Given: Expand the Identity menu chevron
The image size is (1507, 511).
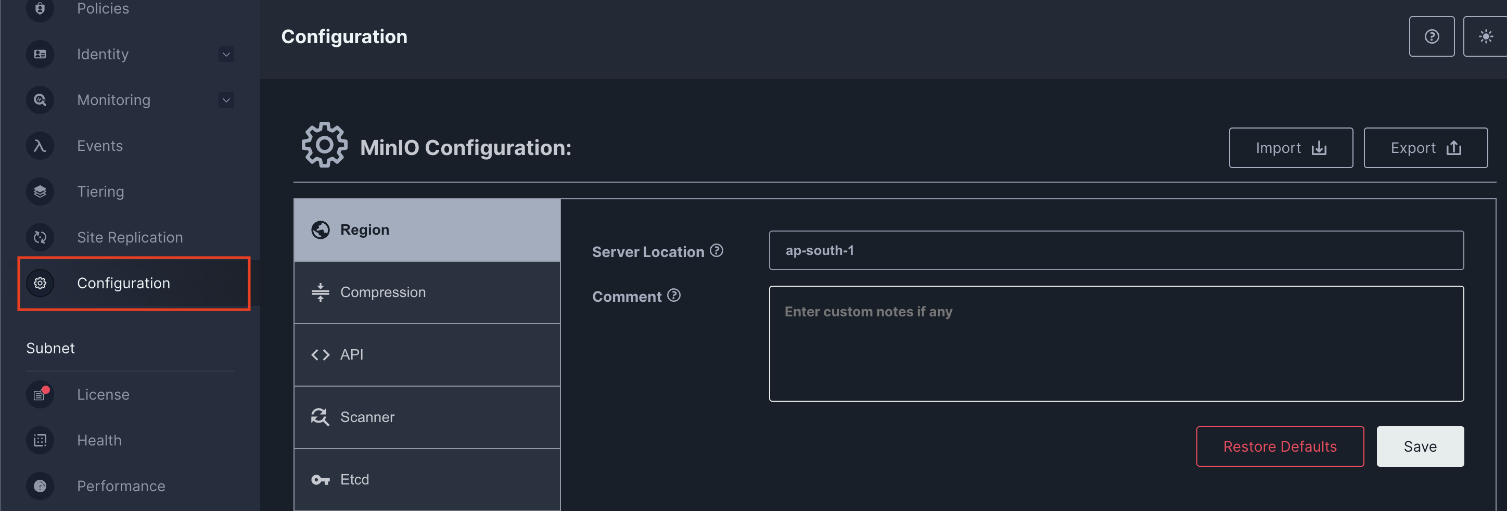Looking at the screenshot, I should click(x=226, y=55).
